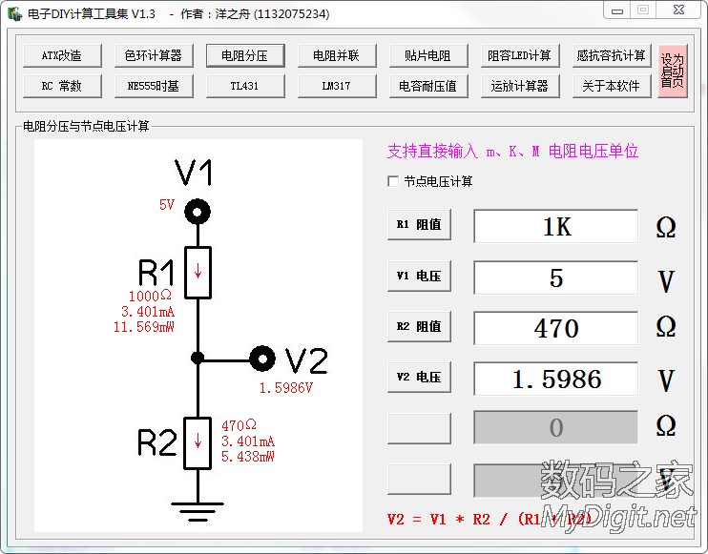Open the 电容耐压值 tool
Screen dimensions: 708x554
click(428, 86)
